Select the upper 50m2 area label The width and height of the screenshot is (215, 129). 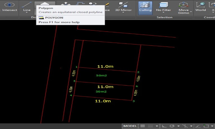point(101,76)
